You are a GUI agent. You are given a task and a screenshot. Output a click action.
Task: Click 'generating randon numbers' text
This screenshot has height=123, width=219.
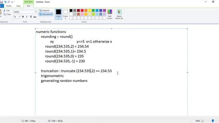click(64, 81)
